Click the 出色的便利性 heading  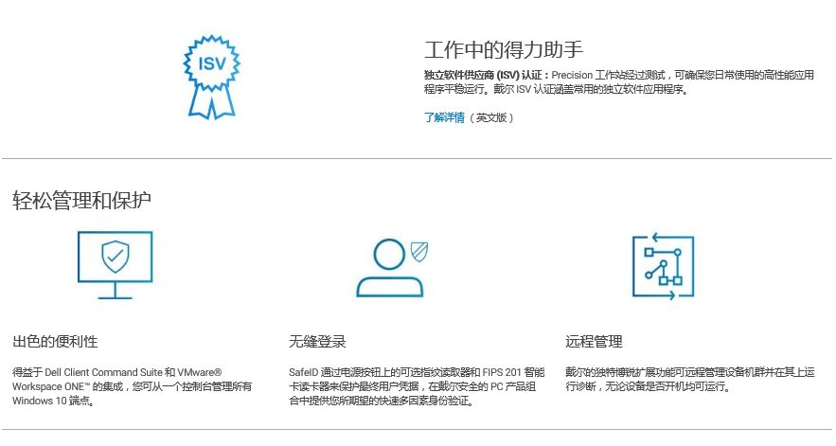55,342
